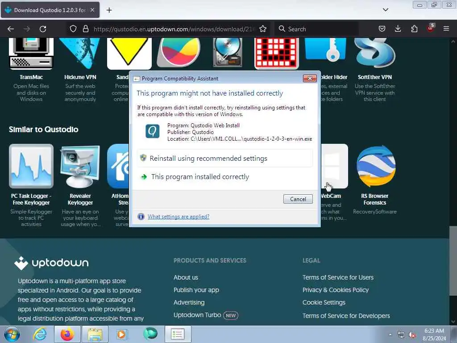Screen dimensions: 457x343
Task: Open About us footer link
Action: (186, 278)
